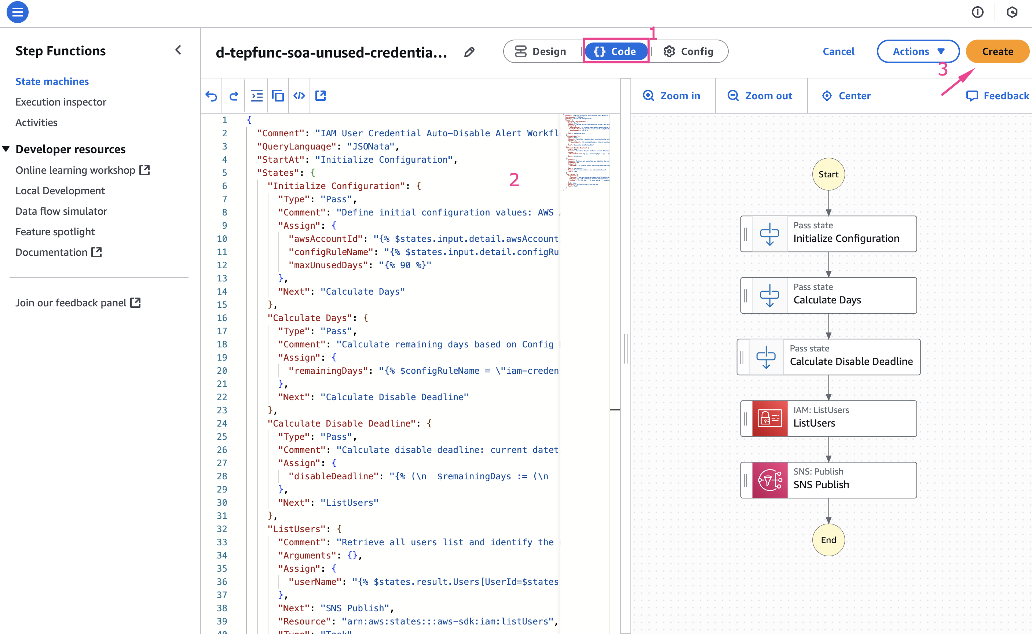Click the undo icon in editor toolbar
This screenshot has width=1032, height=634.
coord(212,96)
